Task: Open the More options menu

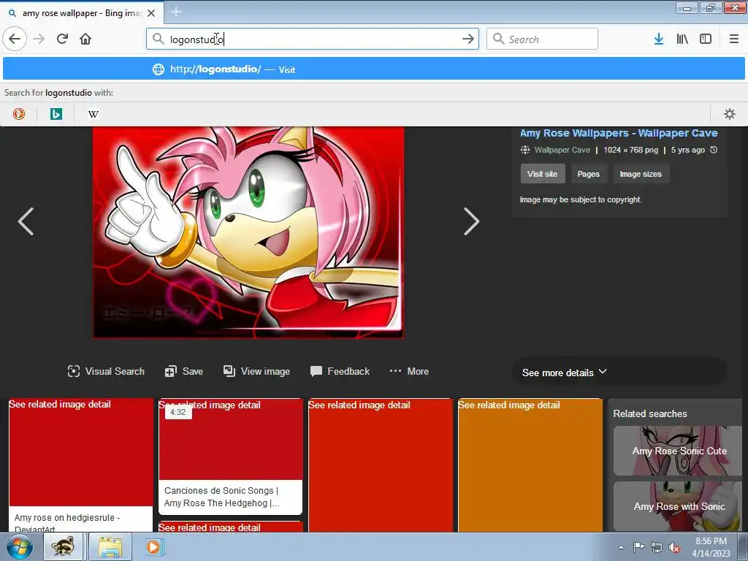Action: [409, 371]
